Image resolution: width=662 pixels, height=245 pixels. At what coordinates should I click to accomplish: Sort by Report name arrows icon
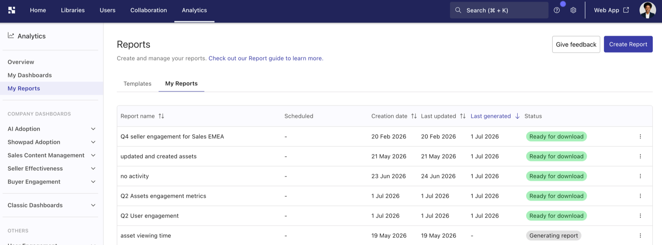coord(161,116)
